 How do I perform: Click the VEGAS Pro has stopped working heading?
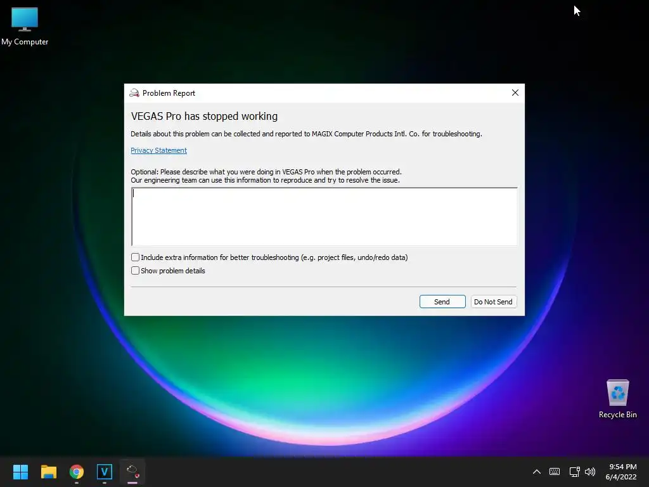tap(204, 117)
